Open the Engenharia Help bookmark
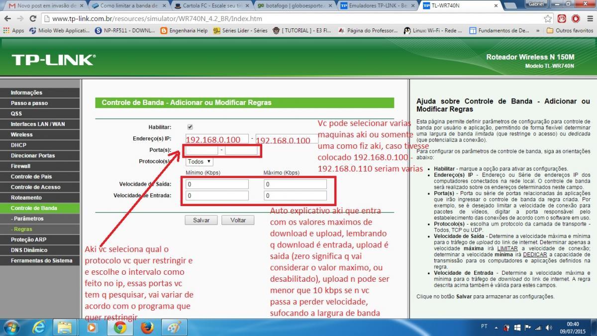Viewport: 597px width, 336px height. 184,30
